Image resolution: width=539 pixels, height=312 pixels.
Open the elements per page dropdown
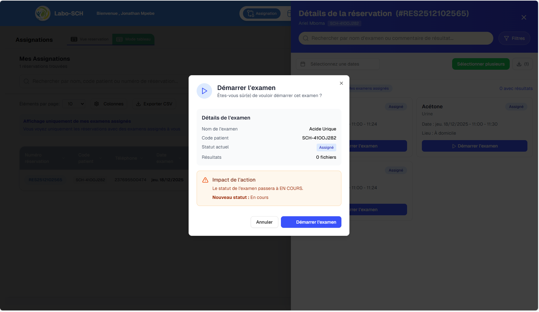74,104
